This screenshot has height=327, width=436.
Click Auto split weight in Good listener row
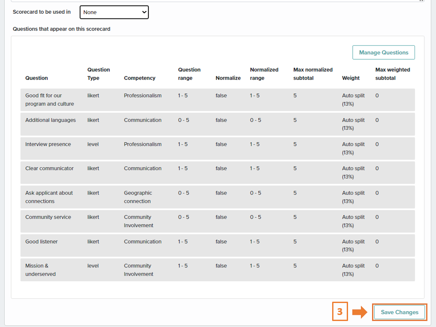(x=353, y=246)
